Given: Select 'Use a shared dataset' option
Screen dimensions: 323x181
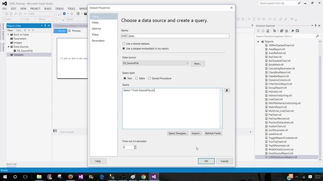Looking at the screenshot, I should point(124,44).
